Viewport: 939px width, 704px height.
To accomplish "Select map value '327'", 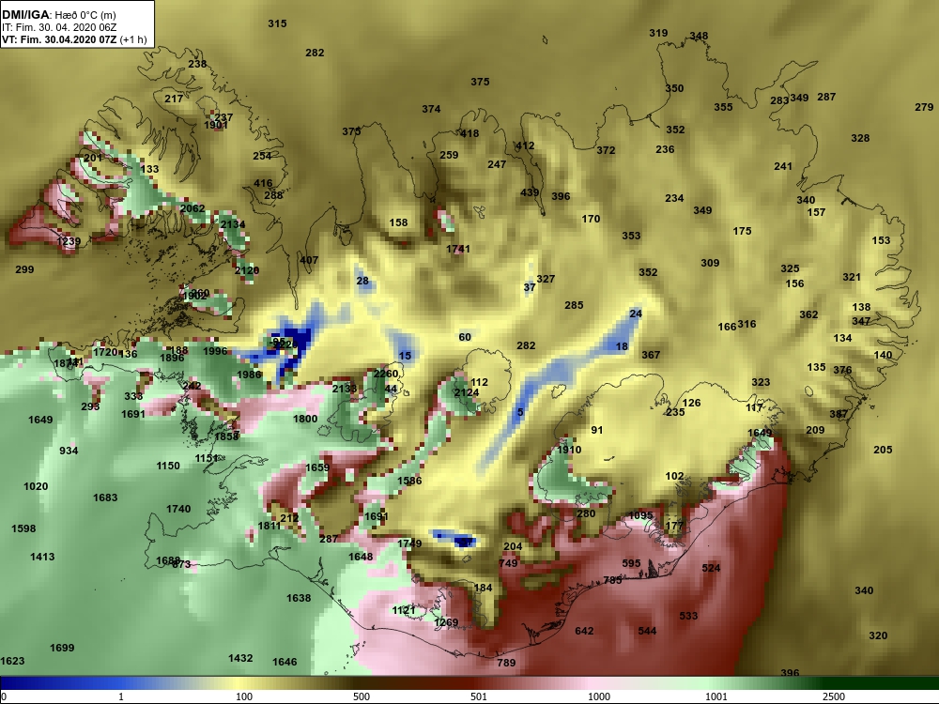I will (x=546, y=279).
